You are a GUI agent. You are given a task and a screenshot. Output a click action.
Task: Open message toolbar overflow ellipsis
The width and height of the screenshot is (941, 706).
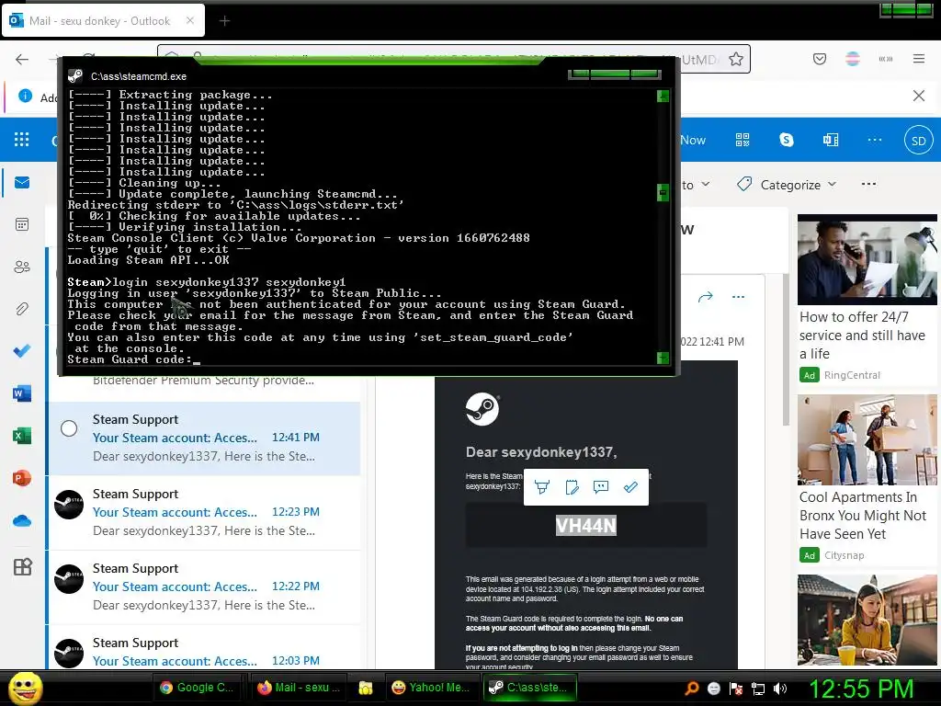(x=868, y=184)
